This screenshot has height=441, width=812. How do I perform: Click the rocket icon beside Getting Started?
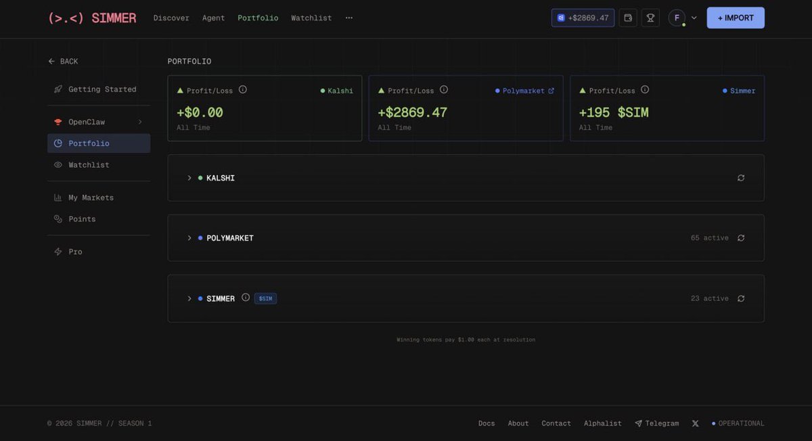click(58, 89)
